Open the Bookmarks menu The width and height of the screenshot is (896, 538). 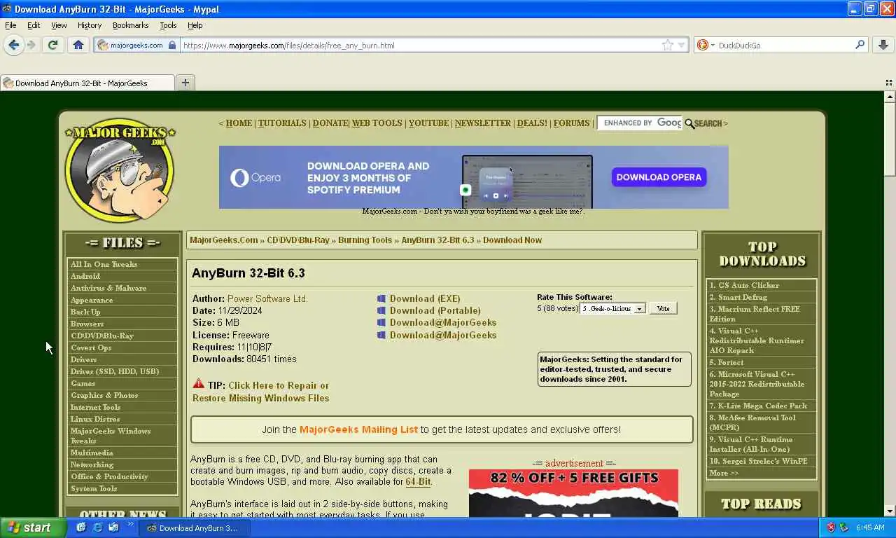pos(130,25)
